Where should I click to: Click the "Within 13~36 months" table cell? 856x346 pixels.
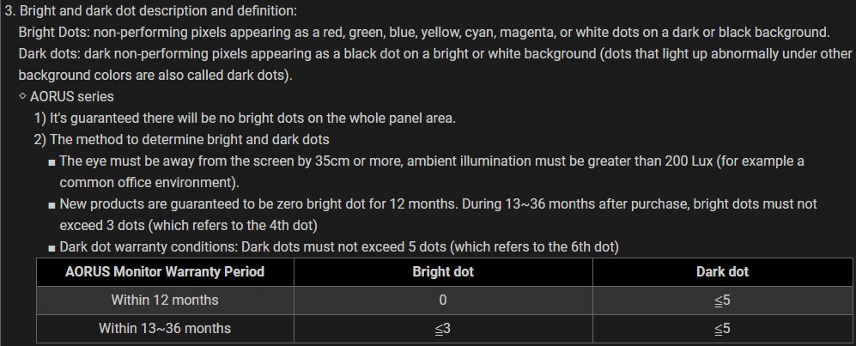tap(165, 328)
